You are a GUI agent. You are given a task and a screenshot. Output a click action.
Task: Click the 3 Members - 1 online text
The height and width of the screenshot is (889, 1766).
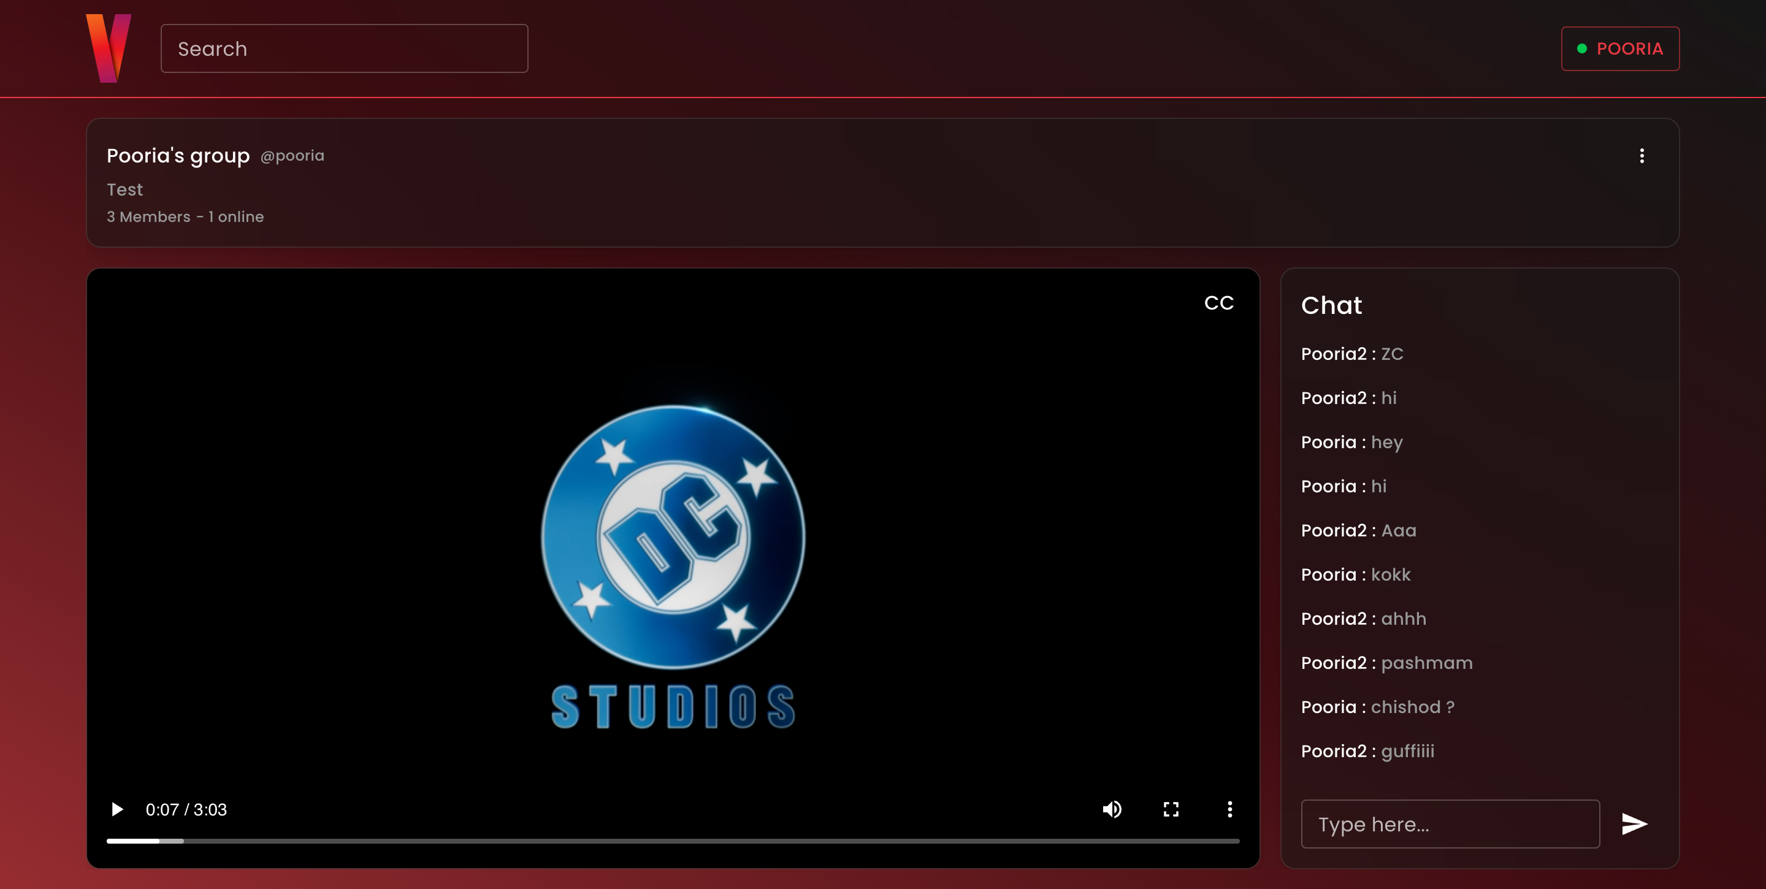pyautogui.click(x=185, y=216)
